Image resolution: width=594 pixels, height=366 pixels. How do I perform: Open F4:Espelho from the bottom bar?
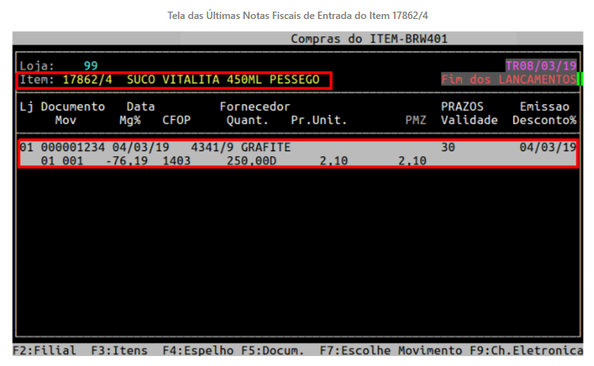pyautogui.click(x=199, y=350)
